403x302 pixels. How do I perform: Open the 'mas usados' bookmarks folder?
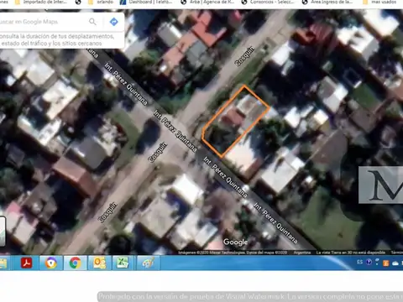[379, 3]
